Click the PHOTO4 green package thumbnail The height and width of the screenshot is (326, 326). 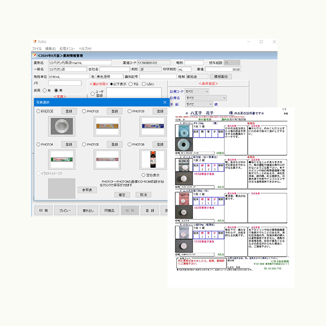62,159
